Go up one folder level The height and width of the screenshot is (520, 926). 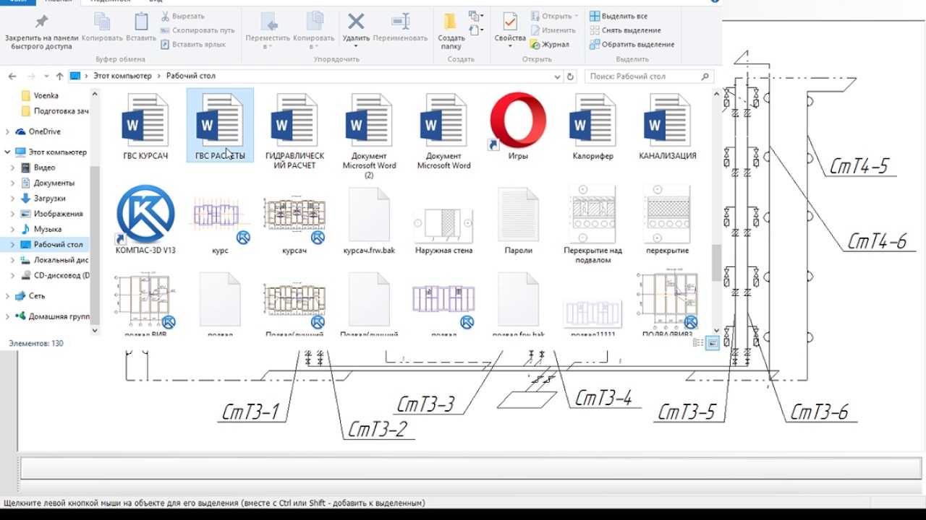(59, 76)
